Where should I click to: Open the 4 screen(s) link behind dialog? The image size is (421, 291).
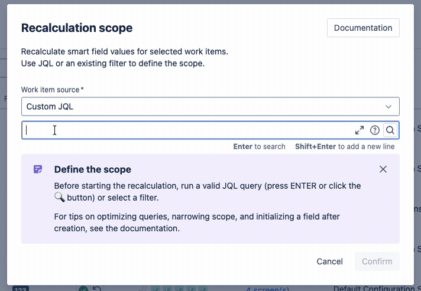click(x=267, y=289)
